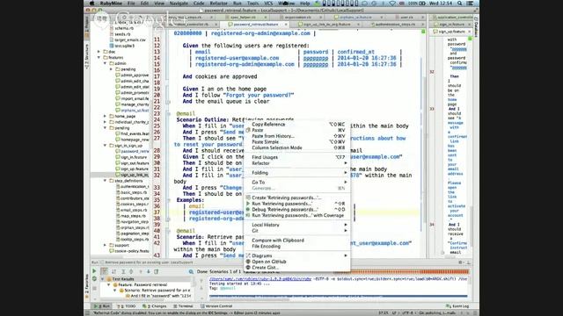Run 'Retrieving passwords...' with Coverage

click(x=297, y=215)
